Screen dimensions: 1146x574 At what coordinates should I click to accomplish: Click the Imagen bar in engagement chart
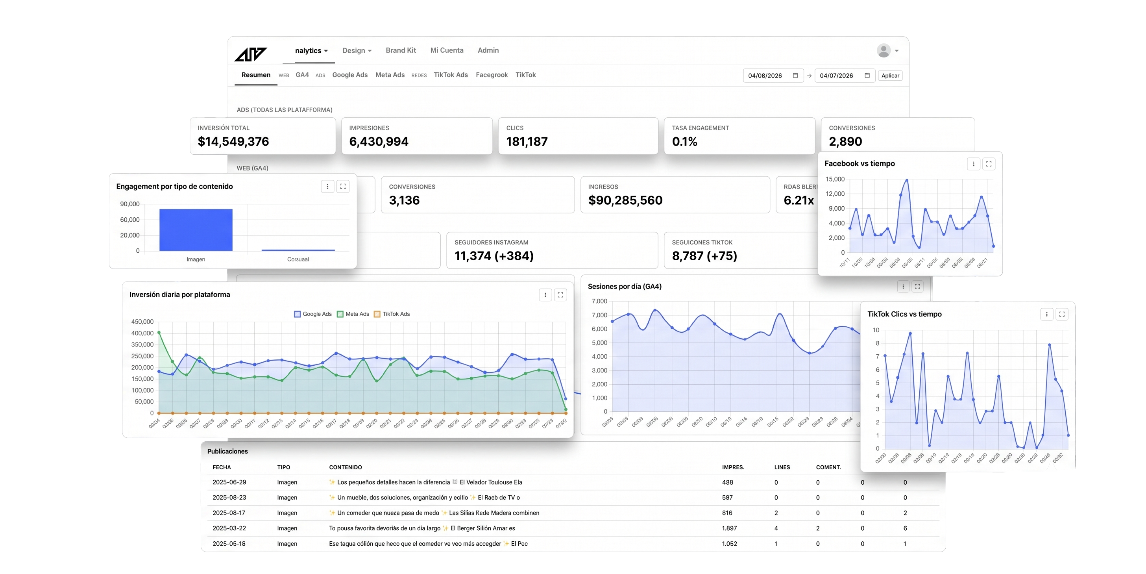(x=196, y=230)
